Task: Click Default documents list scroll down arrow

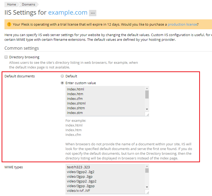Action: tap(147, 109)
